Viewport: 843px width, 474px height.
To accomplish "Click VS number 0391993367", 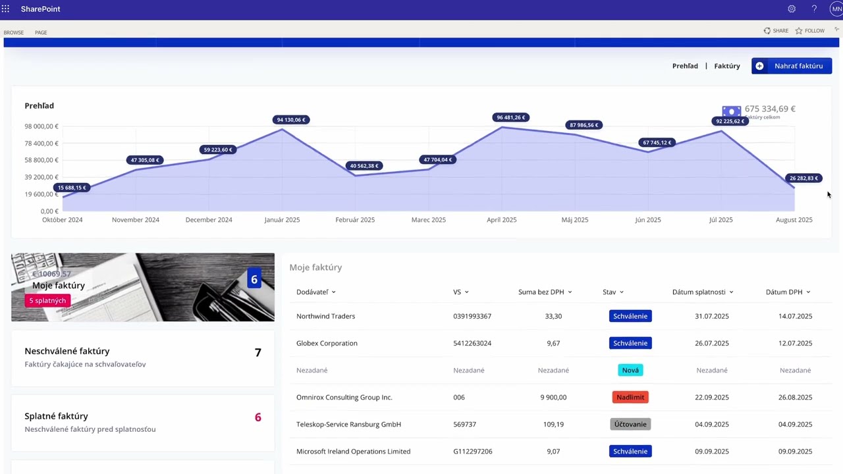I will [472, 316].
